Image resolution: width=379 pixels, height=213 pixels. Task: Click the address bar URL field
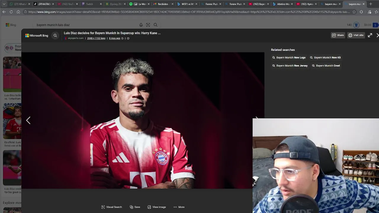click(x=189, y=12)
